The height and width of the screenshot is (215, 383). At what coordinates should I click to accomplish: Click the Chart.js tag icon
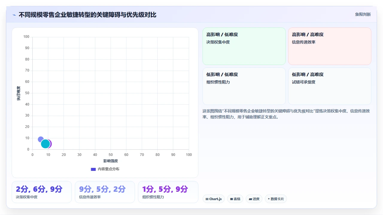coord(207,199)
